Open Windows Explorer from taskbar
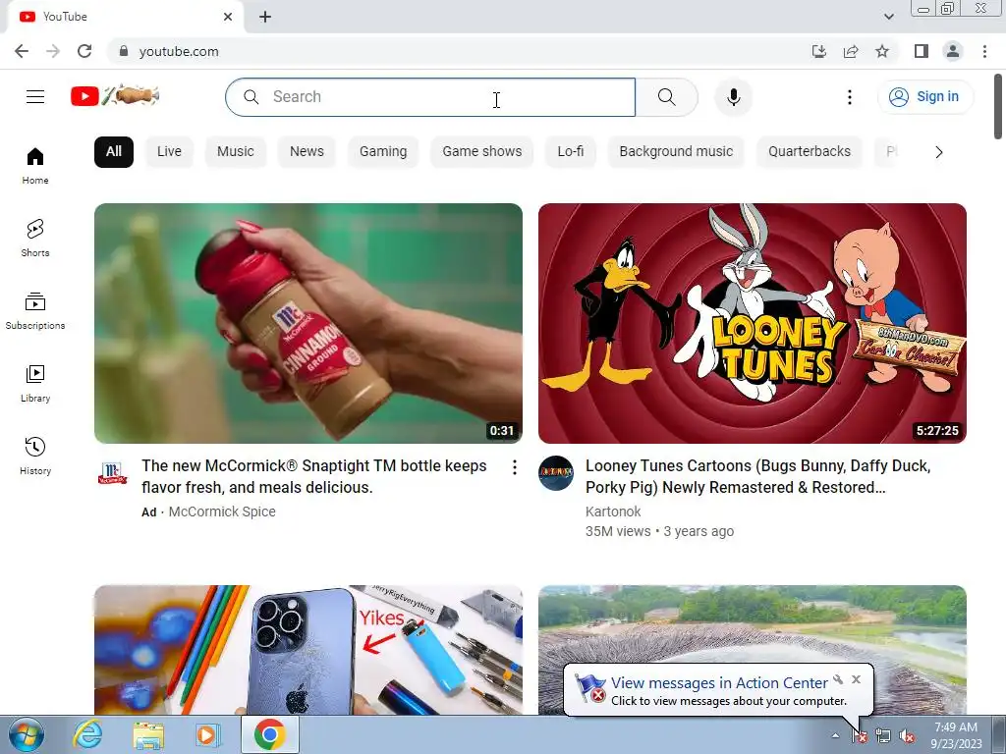This screenshot has height=754, width=1006. pyautogui.click(x=148, y=734)
